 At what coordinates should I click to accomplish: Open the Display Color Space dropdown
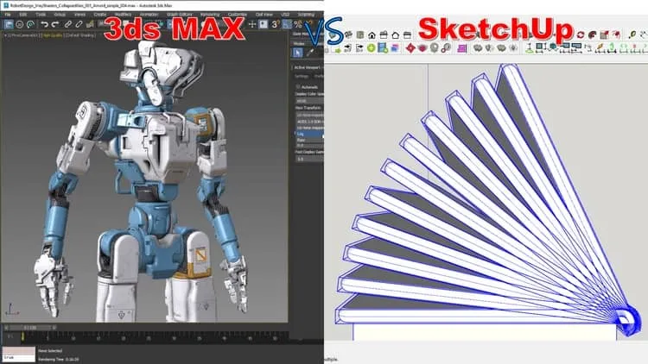[x=309, y=101]
